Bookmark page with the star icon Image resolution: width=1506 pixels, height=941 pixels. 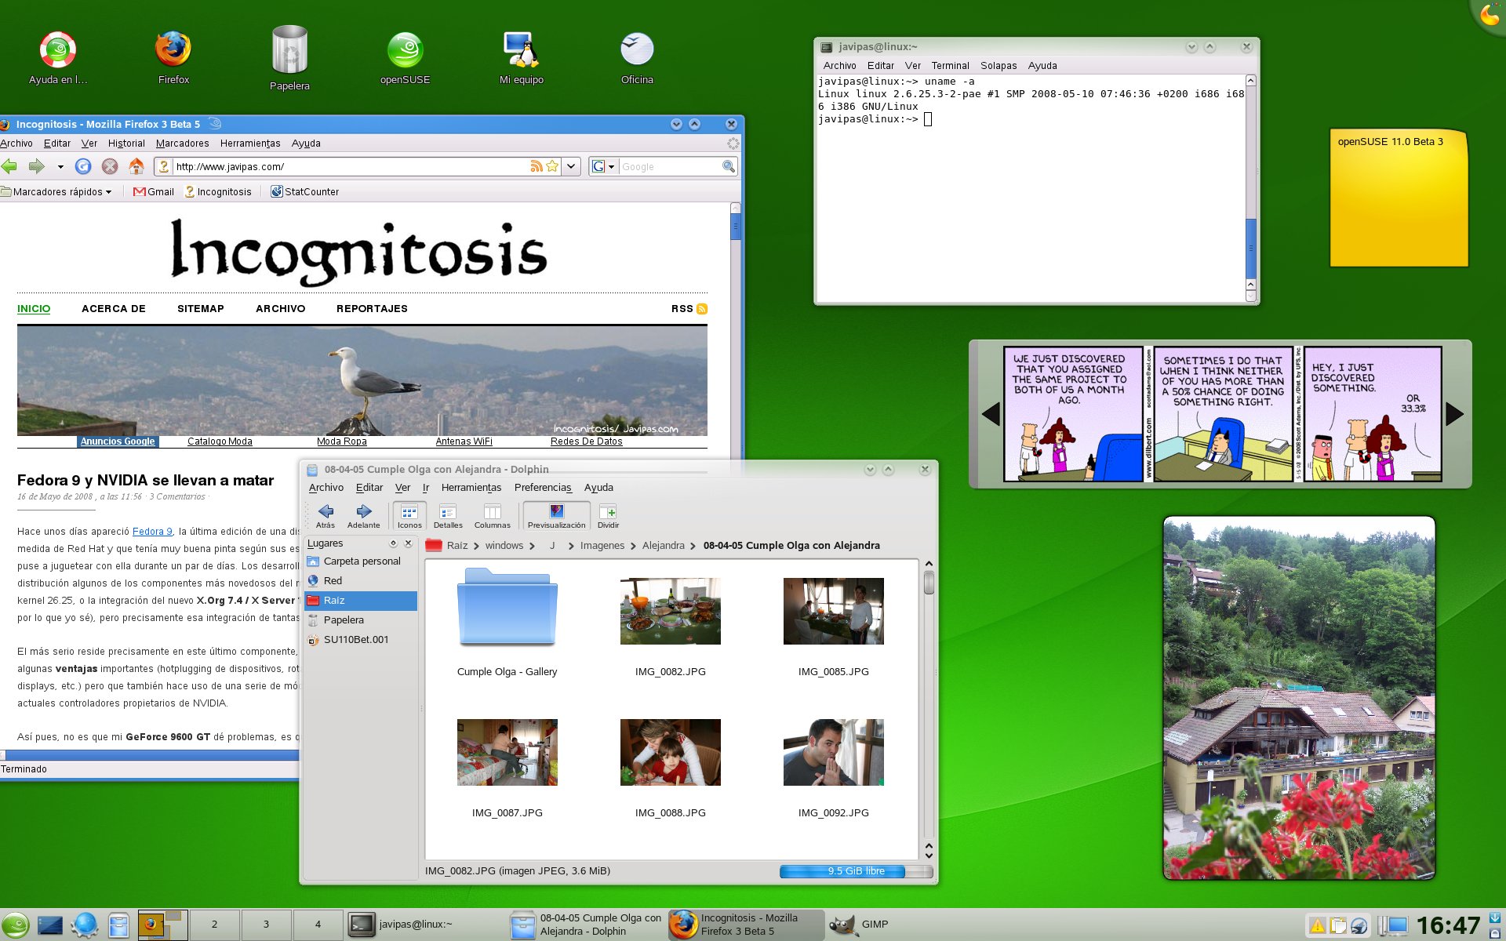click(552, 166)
